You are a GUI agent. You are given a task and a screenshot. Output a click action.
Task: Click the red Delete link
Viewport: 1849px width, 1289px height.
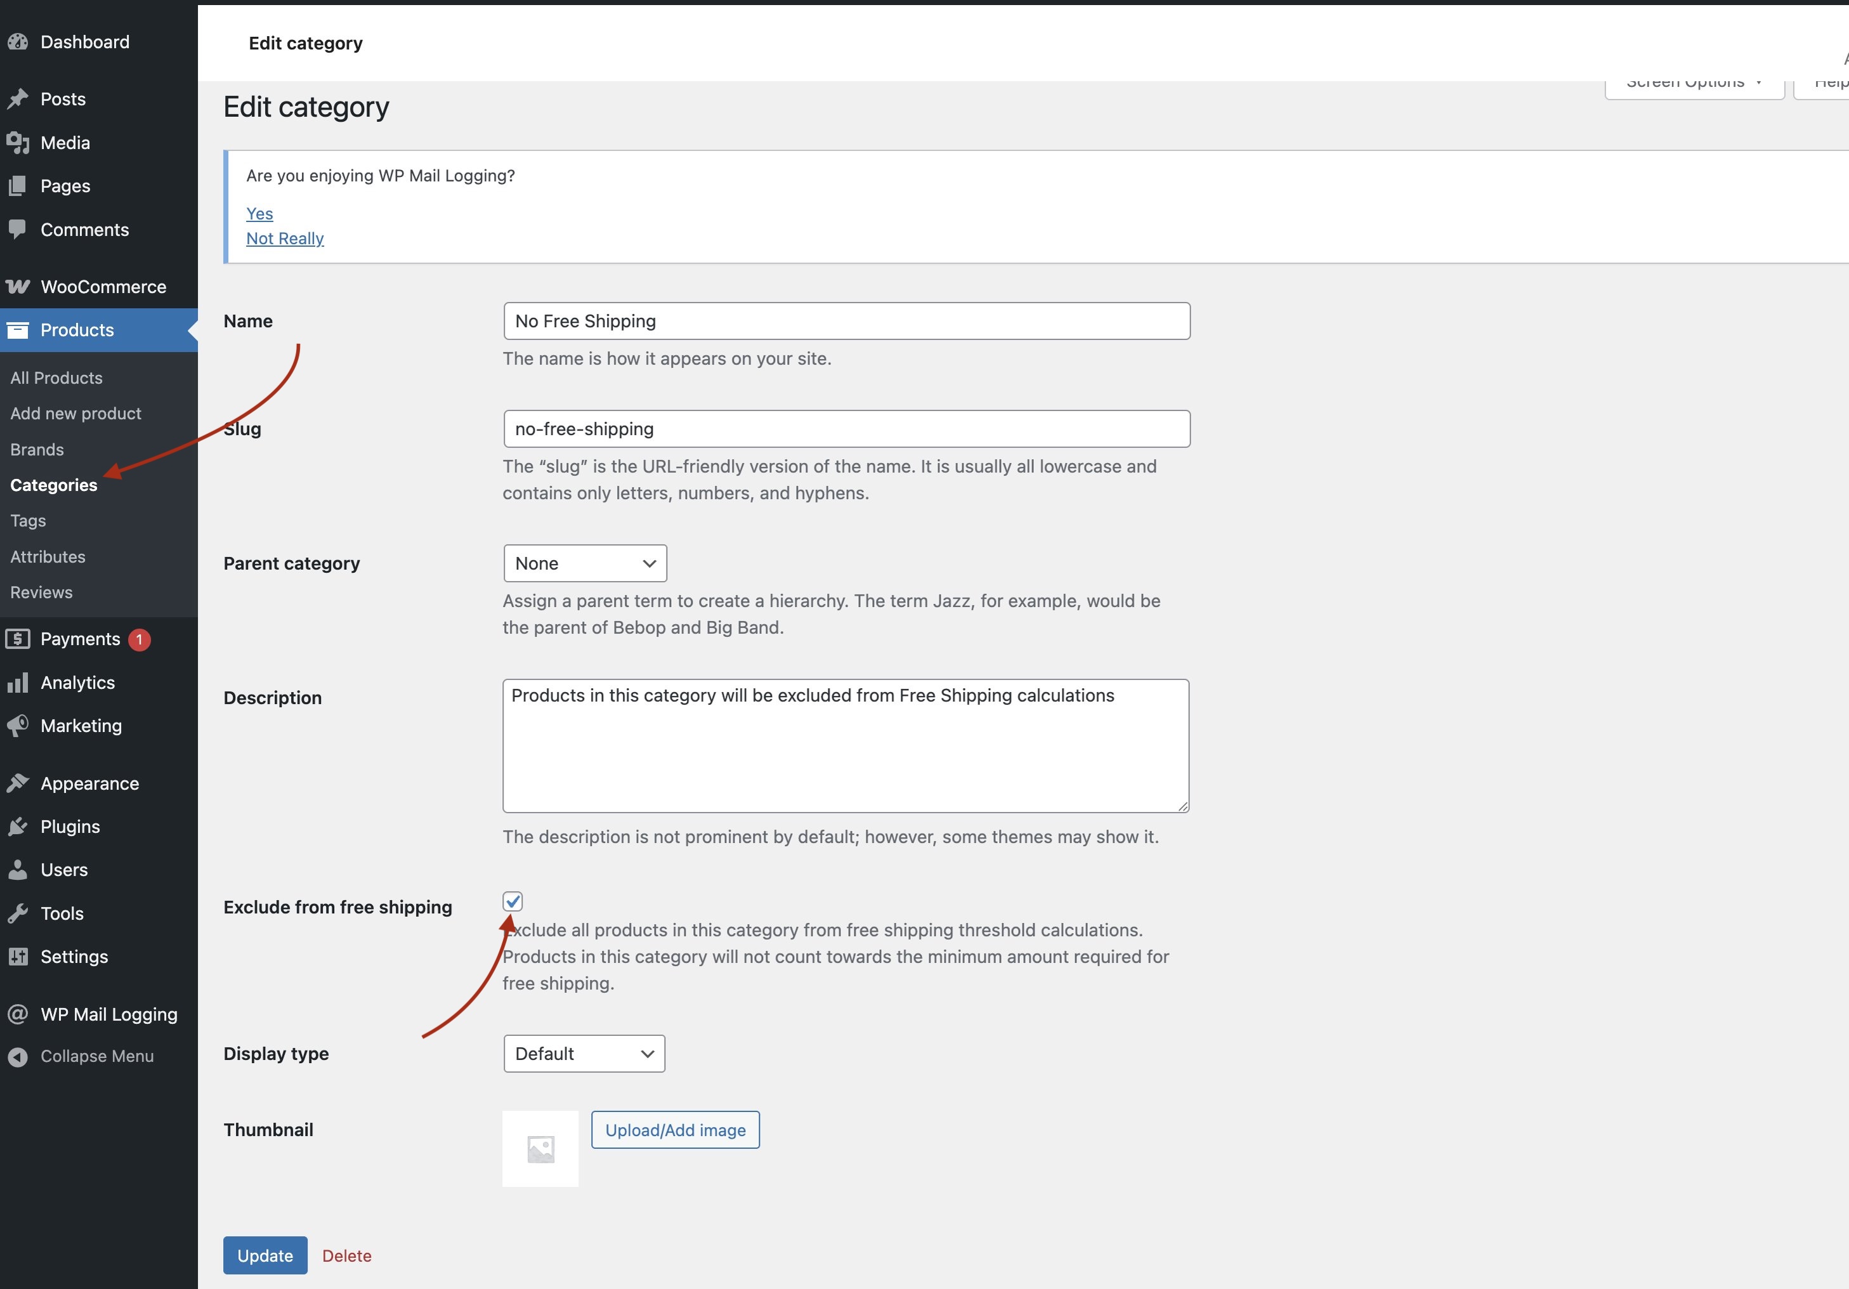[346, 1256]
